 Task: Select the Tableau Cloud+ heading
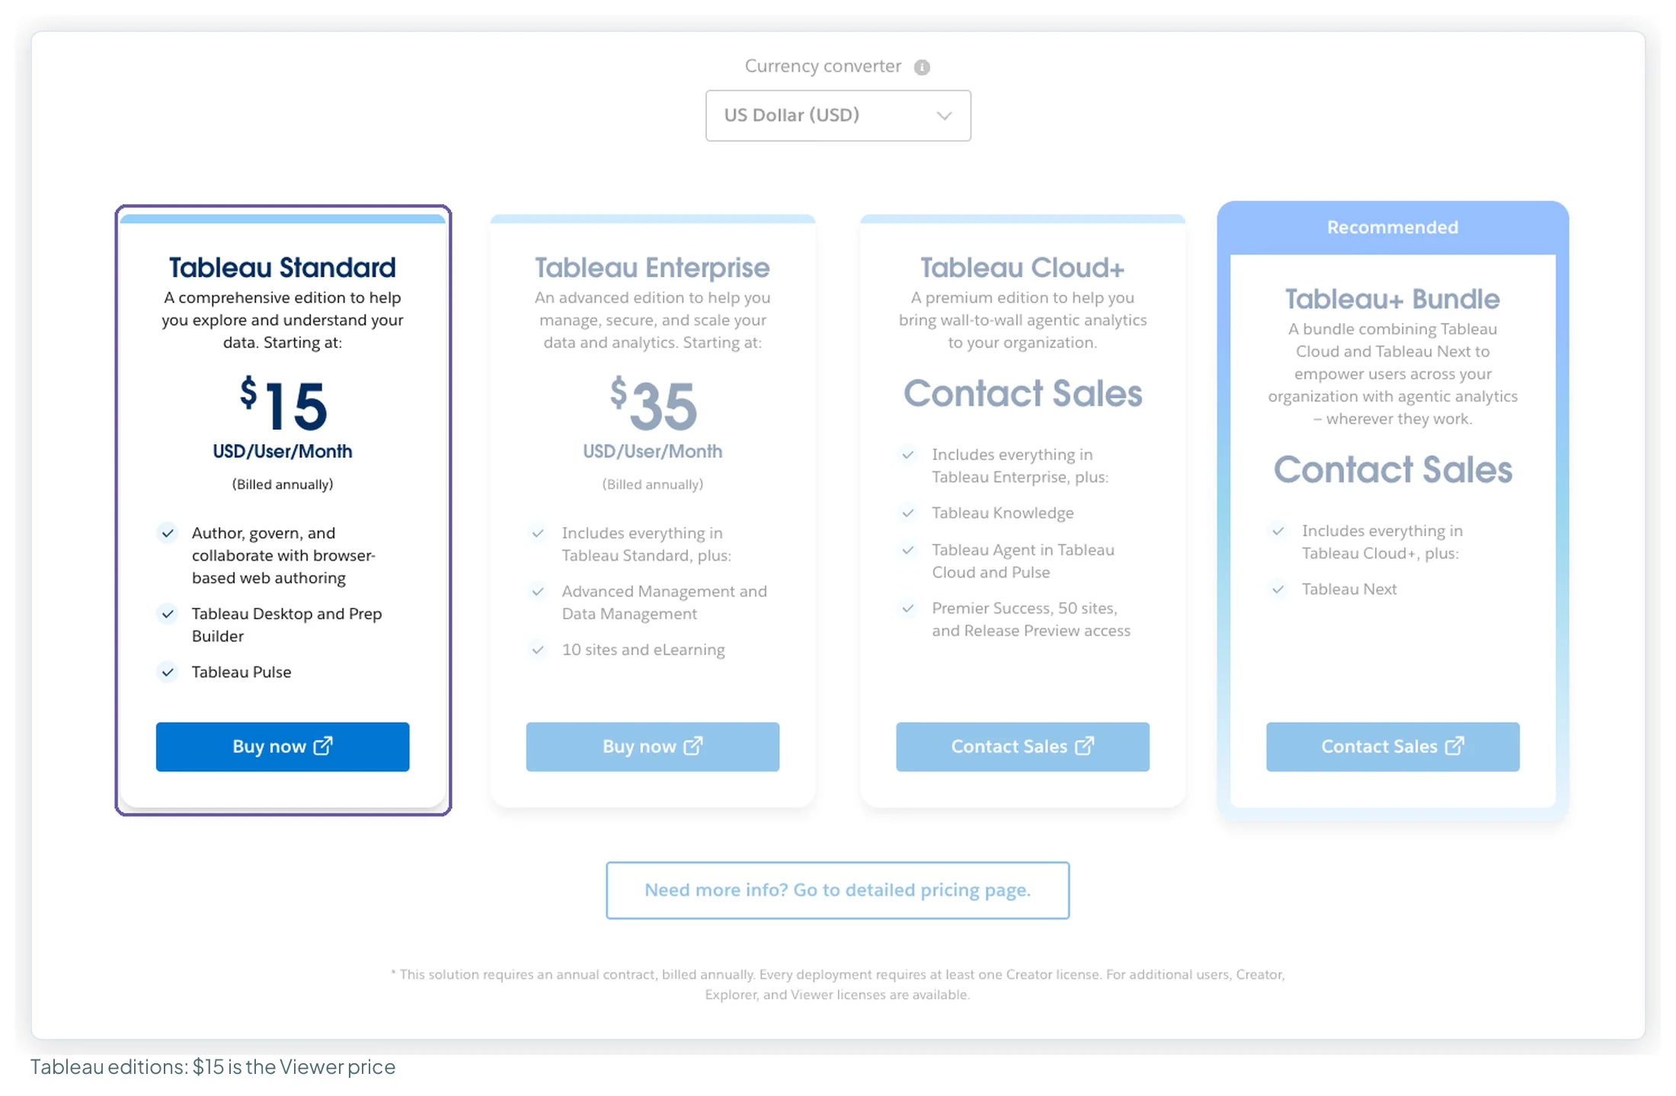1022,267
